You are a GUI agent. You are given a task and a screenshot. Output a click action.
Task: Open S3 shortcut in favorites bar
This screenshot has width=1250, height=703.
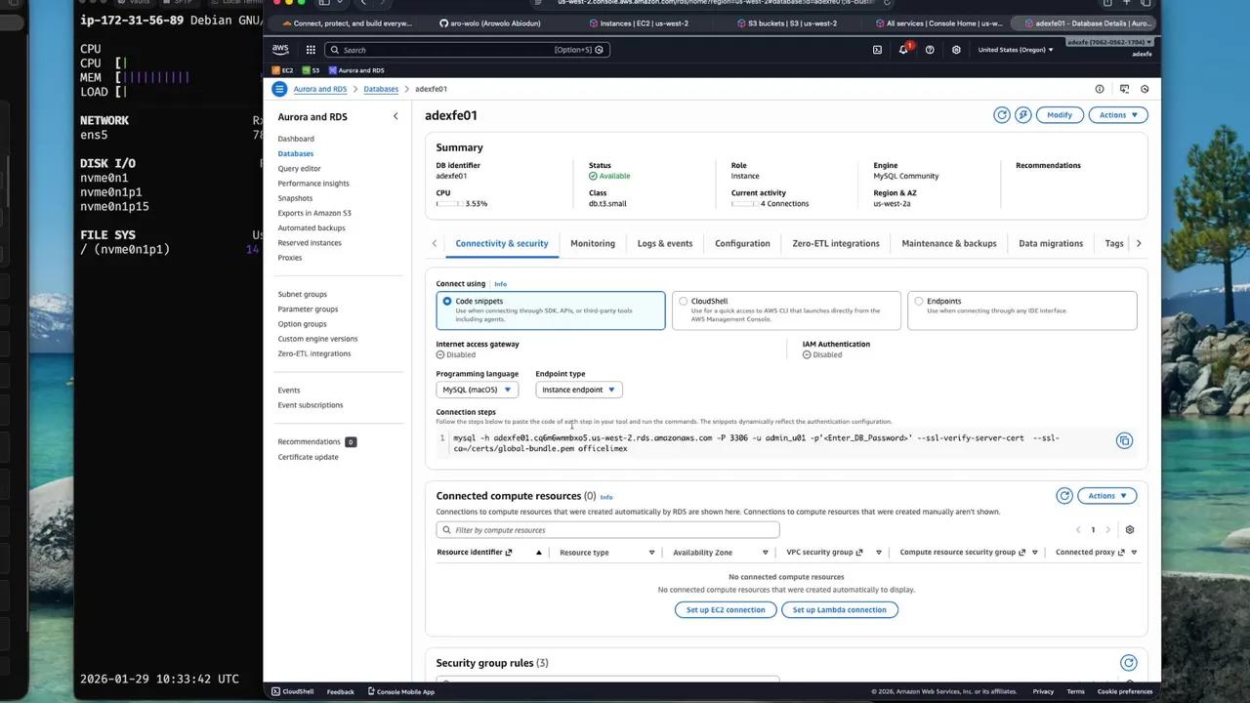pos(312,70)
